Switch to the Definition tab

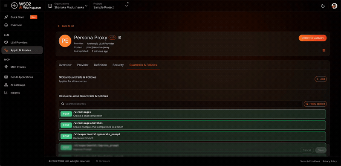point(101,65)
